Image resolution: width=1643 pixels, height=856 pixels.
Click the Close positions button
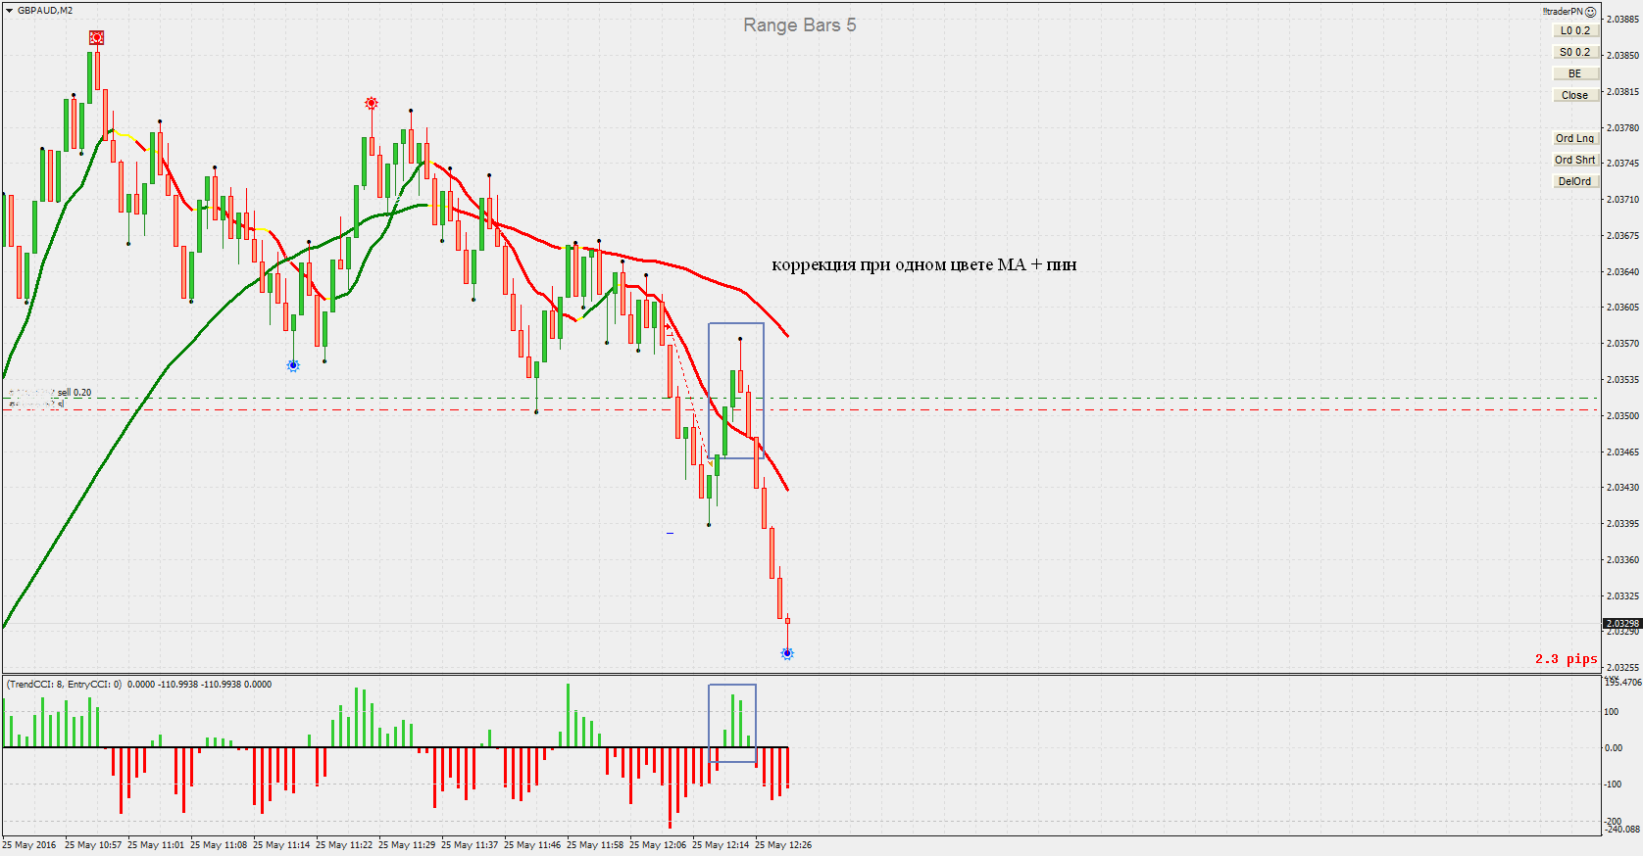coord(1575,95)
